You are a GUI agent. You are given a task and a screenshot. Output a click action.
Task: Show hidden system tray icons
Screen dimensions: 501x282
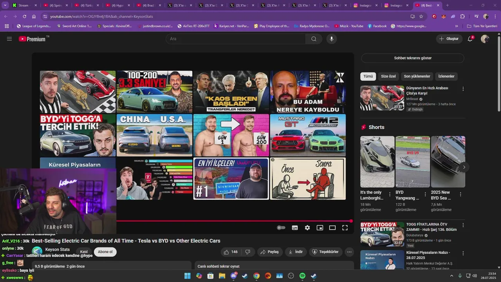pos(451,276)
